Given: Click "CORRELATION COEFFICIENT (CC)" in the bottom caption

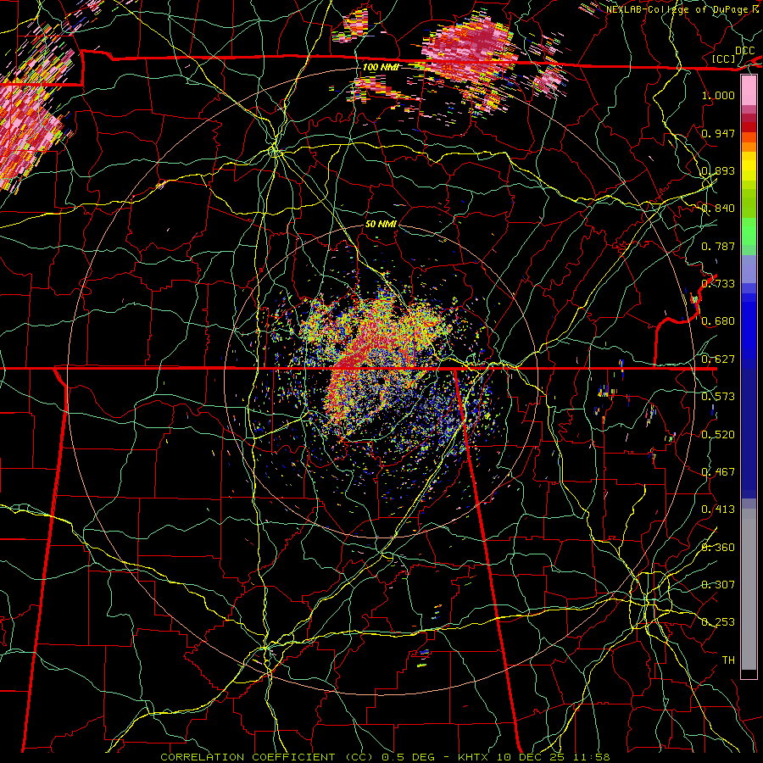Looking at the screenshot, I should click(x=267, y=757).
